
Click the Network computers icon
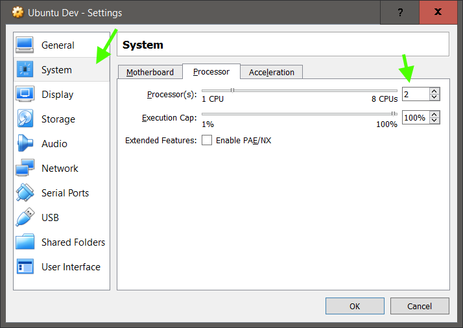tap(25, 168)
